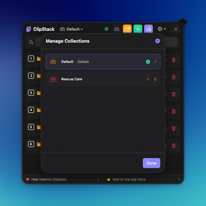Click the number 3 shortcut badge
This screenshot has height=206, width=206.
(x=31, y=93)
